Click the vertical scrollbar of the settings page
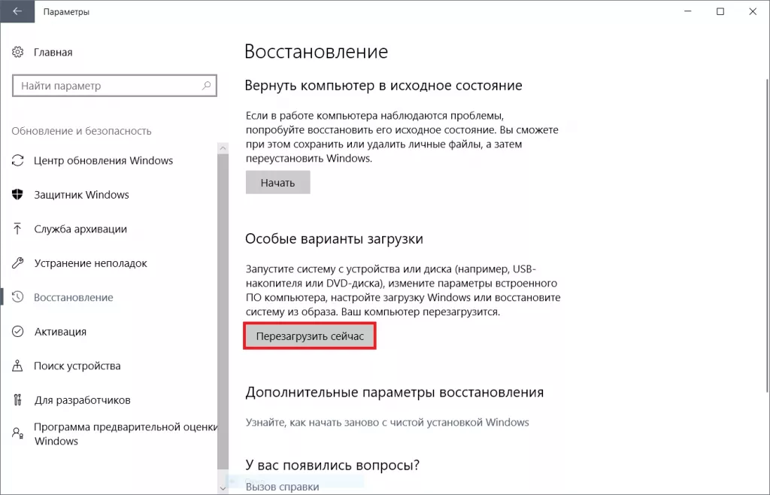770x495 pixels. pos(223,301)
